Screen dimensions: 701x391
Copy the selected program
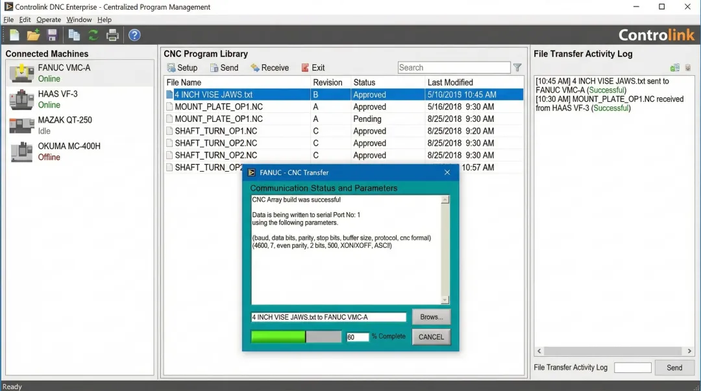pyautogui.click(x=74, y=34)
